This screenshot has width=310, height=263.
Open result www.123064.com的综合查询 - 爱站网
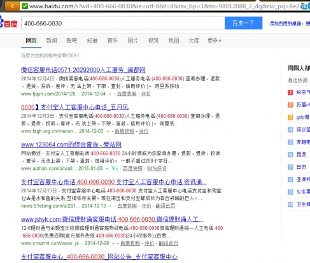71,145
